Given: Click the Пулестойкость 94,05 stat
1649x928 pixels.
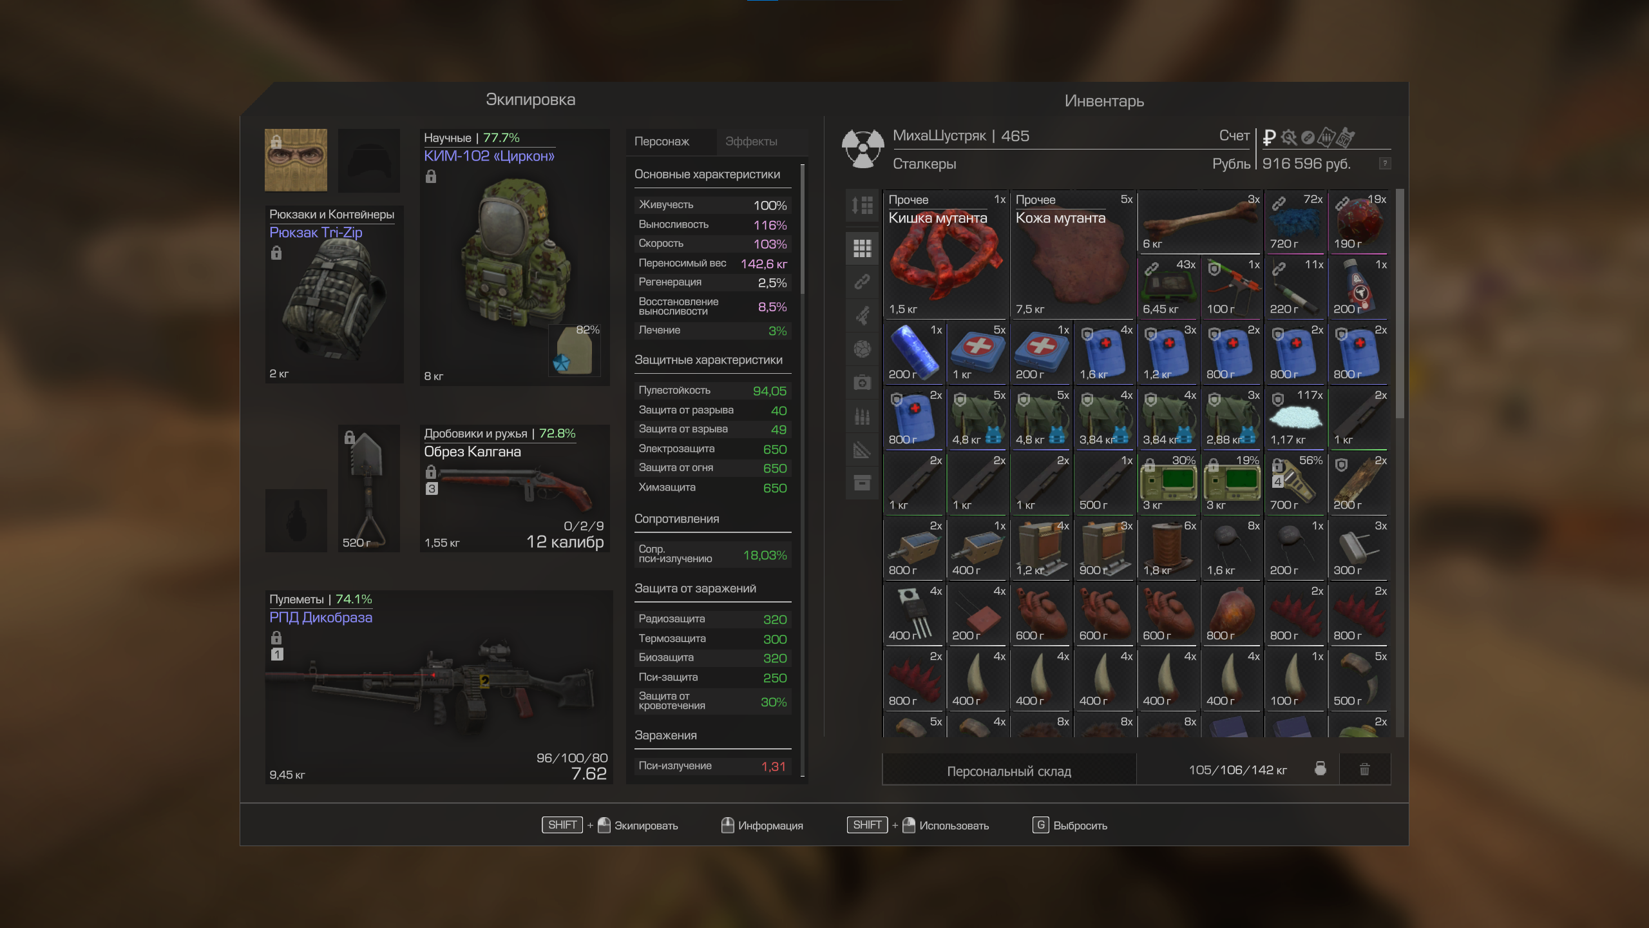Looking at the screenshot, I should coord(712,391).
